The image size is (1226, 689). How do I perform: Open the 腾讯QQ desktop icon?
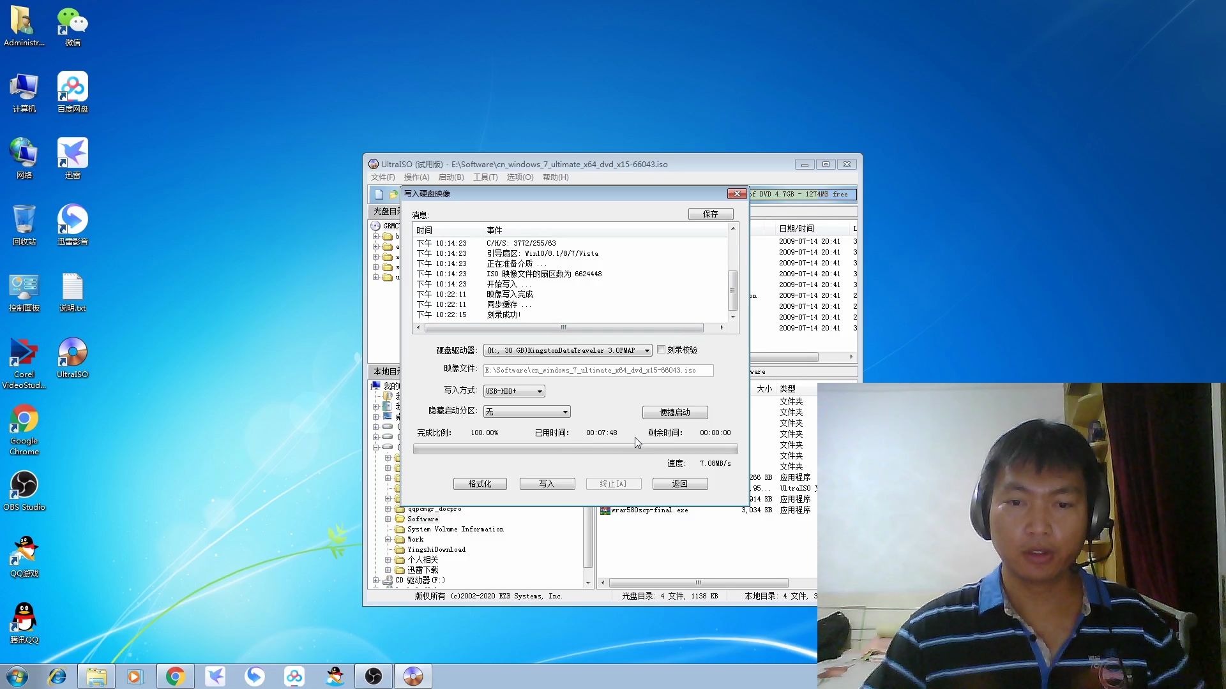point(24,623)
